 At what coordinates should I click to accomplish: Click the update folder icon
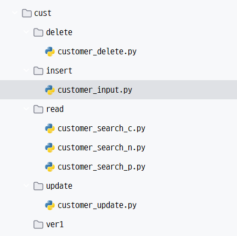(x=38, y=186)
